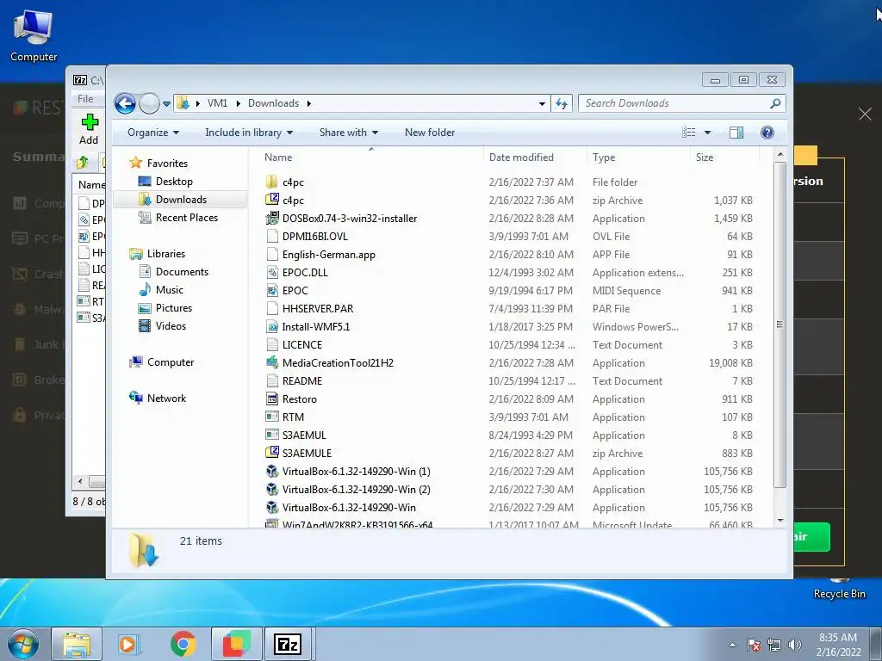
Task: Click VM1 in the address breadcrumb
Action: (x=217, y=103)
